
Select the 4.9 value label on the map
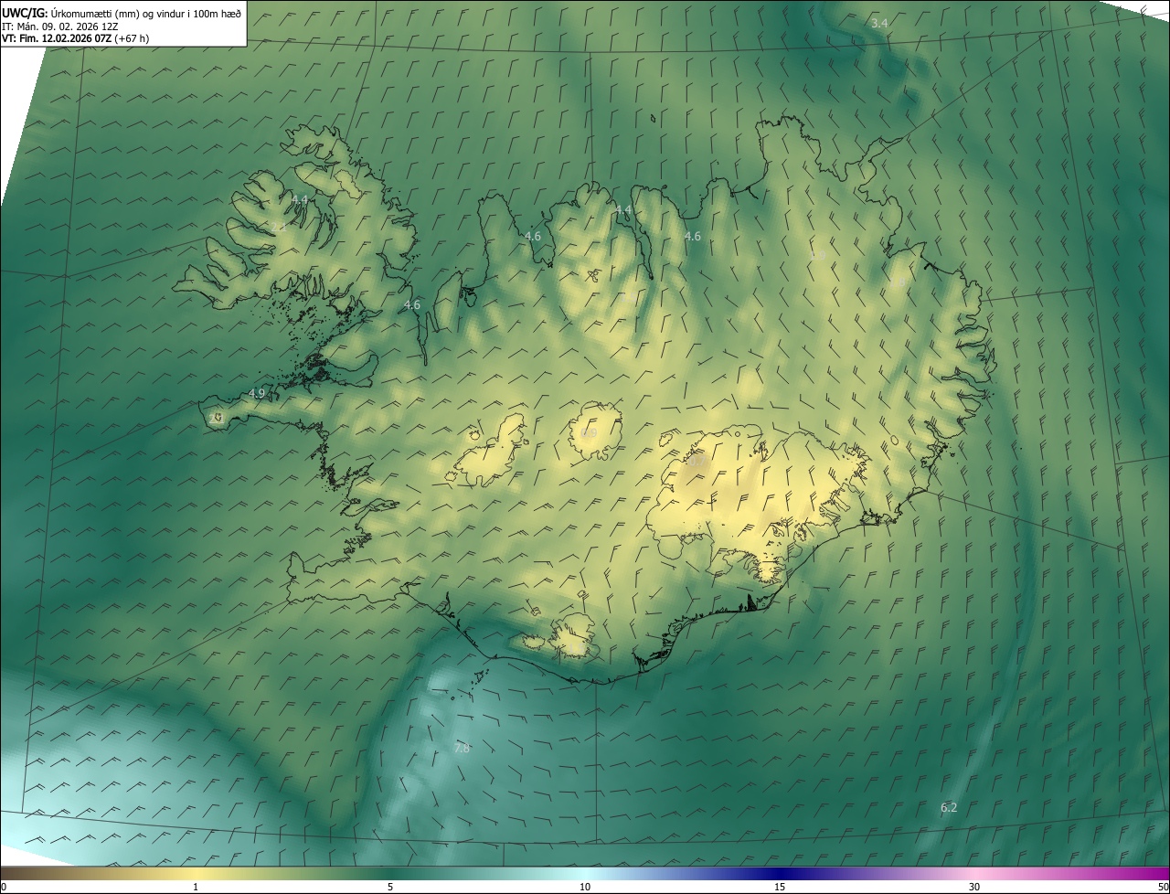[257, 394]
